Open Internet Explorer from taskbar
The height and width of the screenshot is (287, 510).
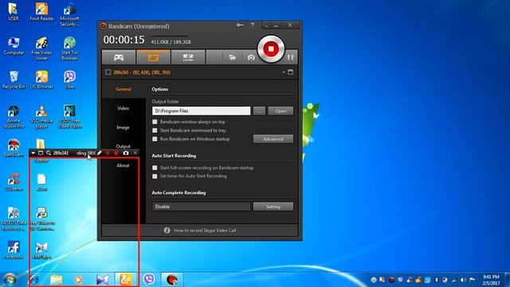click(33, 280)
